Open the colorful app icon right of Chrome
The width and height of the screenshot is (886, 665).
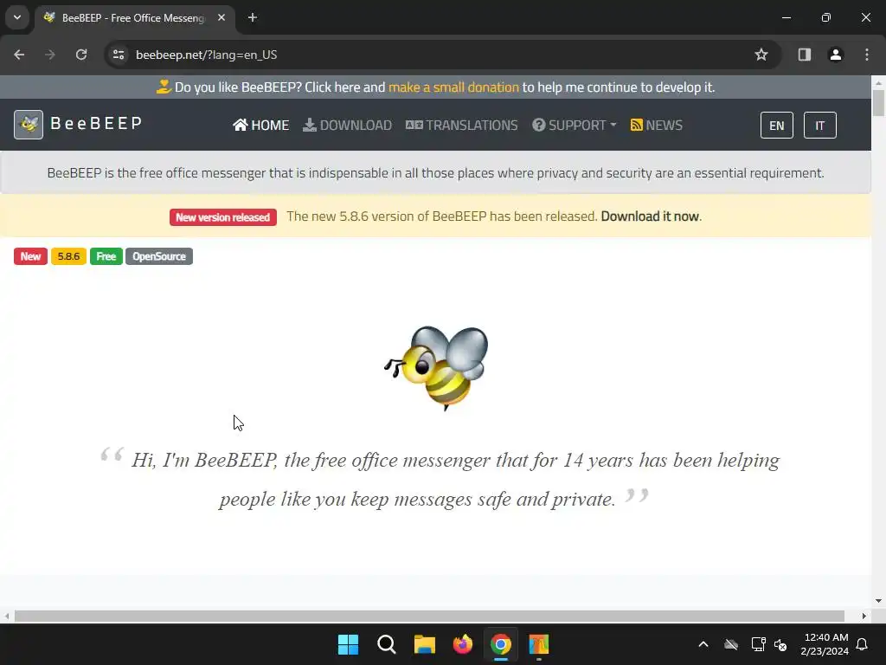(x=539, y=644)
